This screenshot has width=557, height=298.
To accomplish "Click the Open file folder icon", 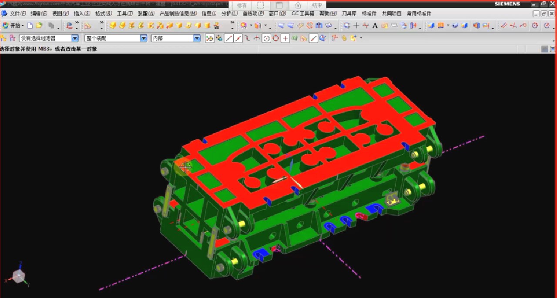I will click(x=39, y=26).
